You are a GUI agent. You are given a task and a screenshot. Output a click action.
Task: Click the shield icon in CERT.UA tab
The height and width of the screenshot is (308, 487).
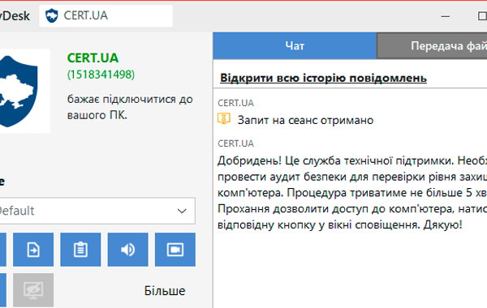(52, 15)
